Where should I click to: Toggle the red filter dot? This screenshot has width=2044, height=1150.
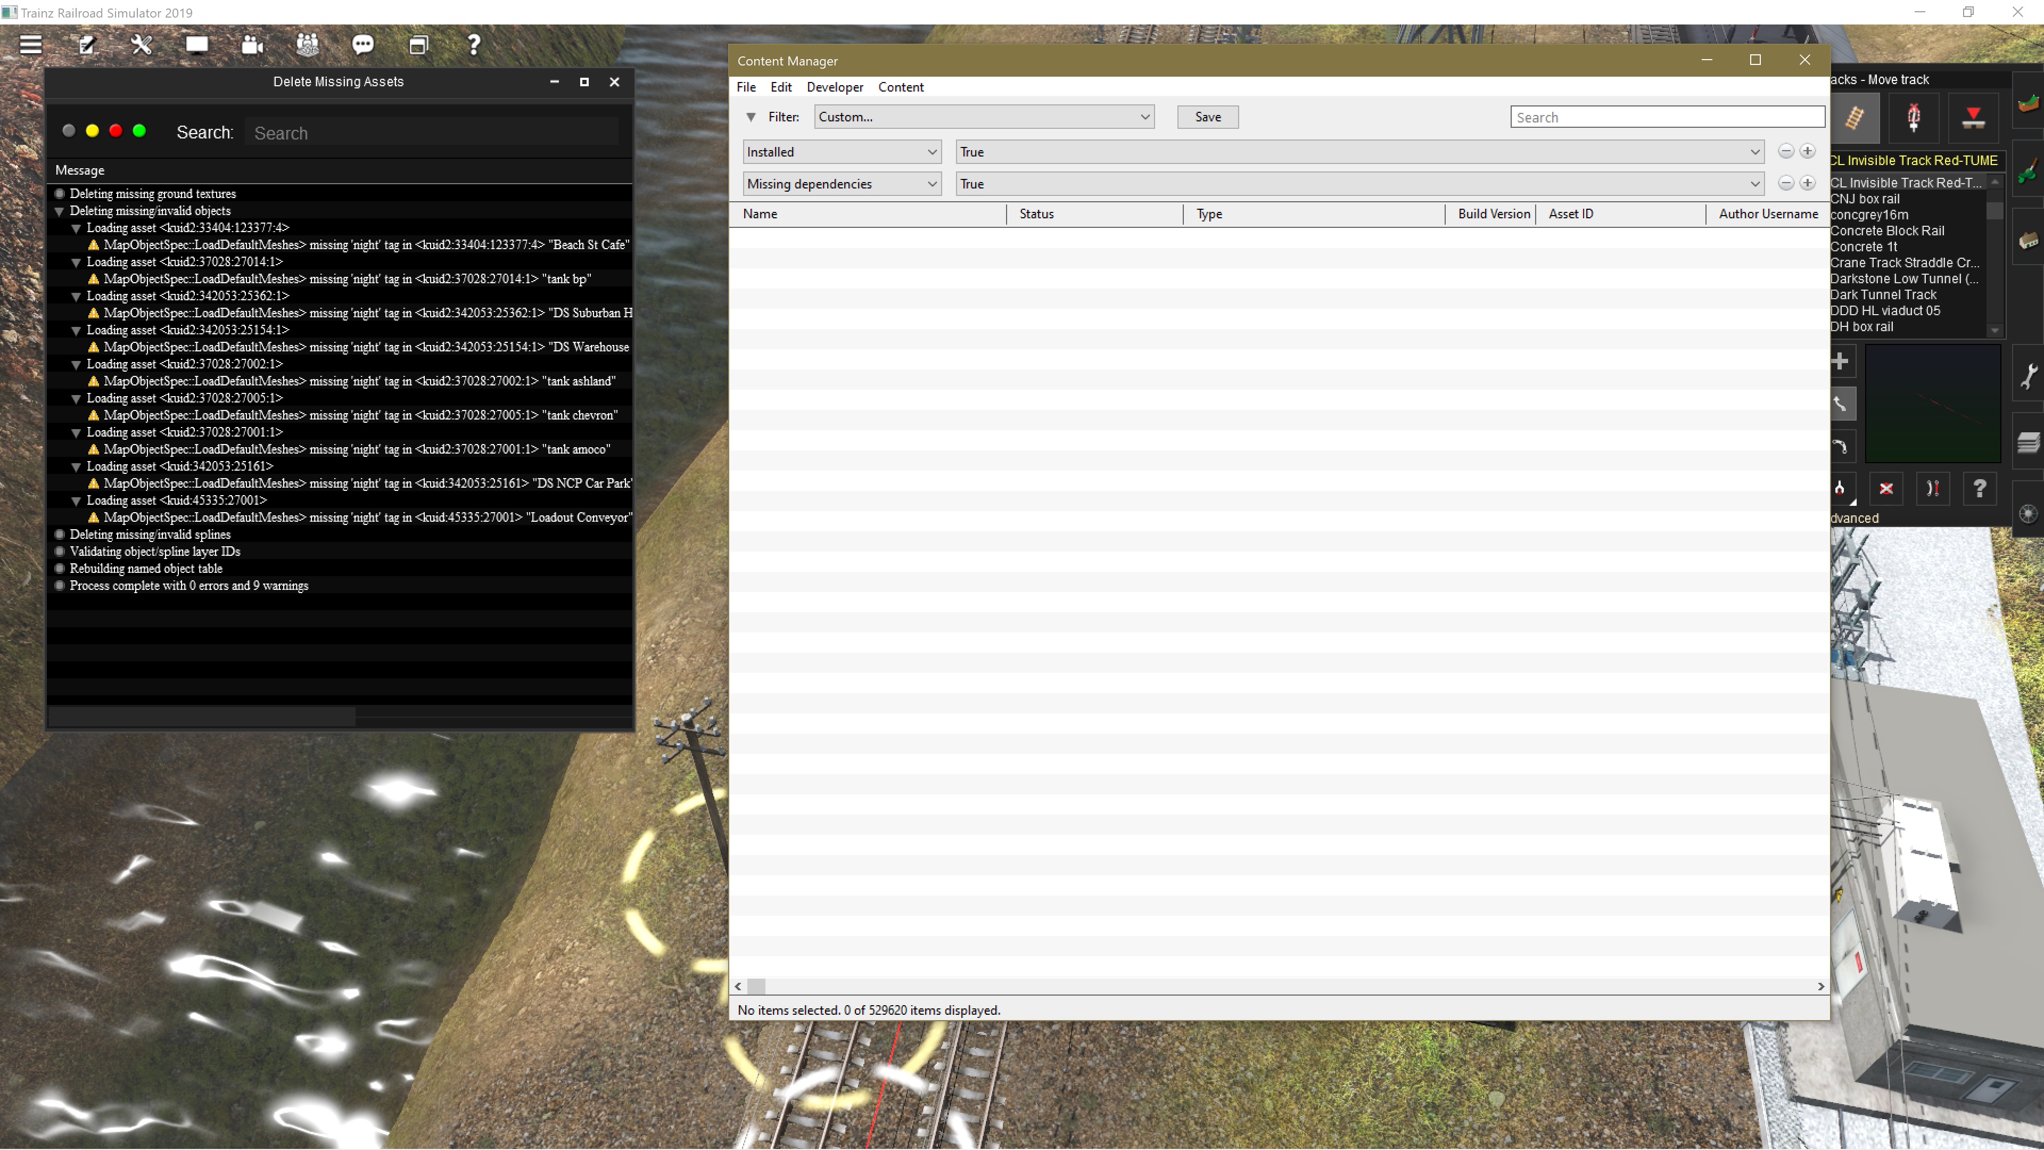click(116, 131)
